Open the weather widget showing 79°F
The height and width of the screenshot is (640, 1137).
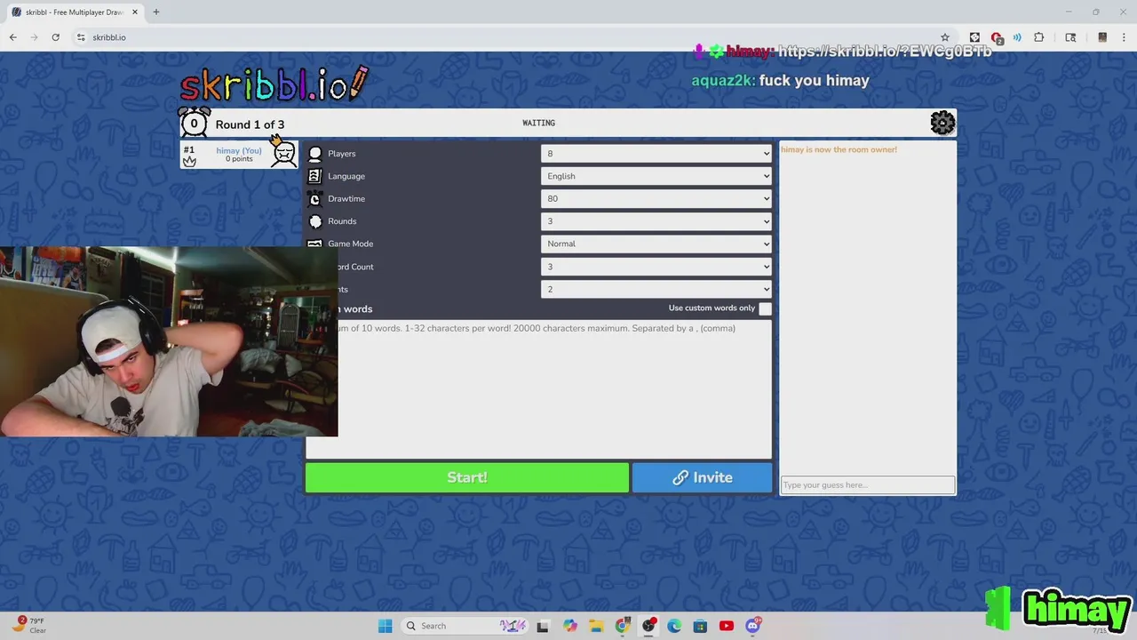click(30, 626)
